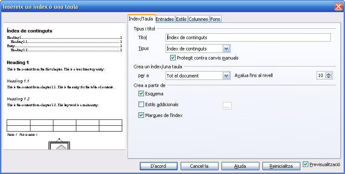Close the Insereix un índex dialog
Image resolution: width=345 pixels, height=174 pixels.
[x=338, y=7]
